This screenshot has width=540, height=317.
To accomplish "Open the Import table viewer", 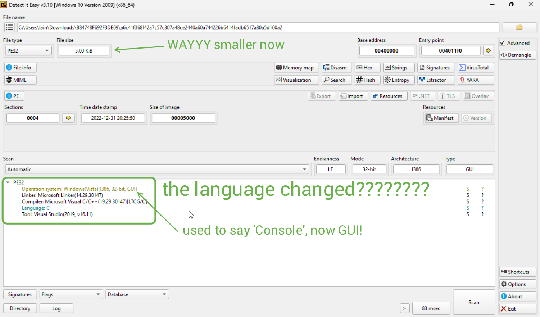I will click(353, 96).
